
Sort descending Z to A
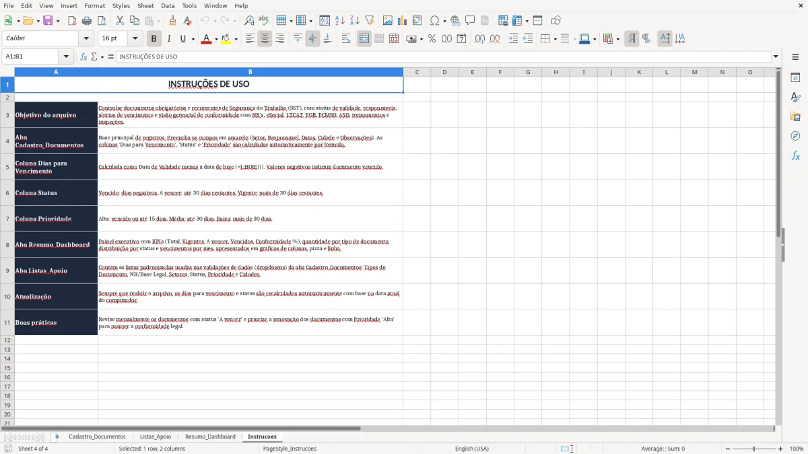pos(354,21)
